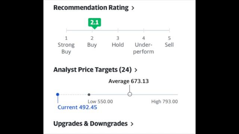This screenshot has height=134, width=239.
Task: Click the hollow average price marker
Action: (130, 94)
